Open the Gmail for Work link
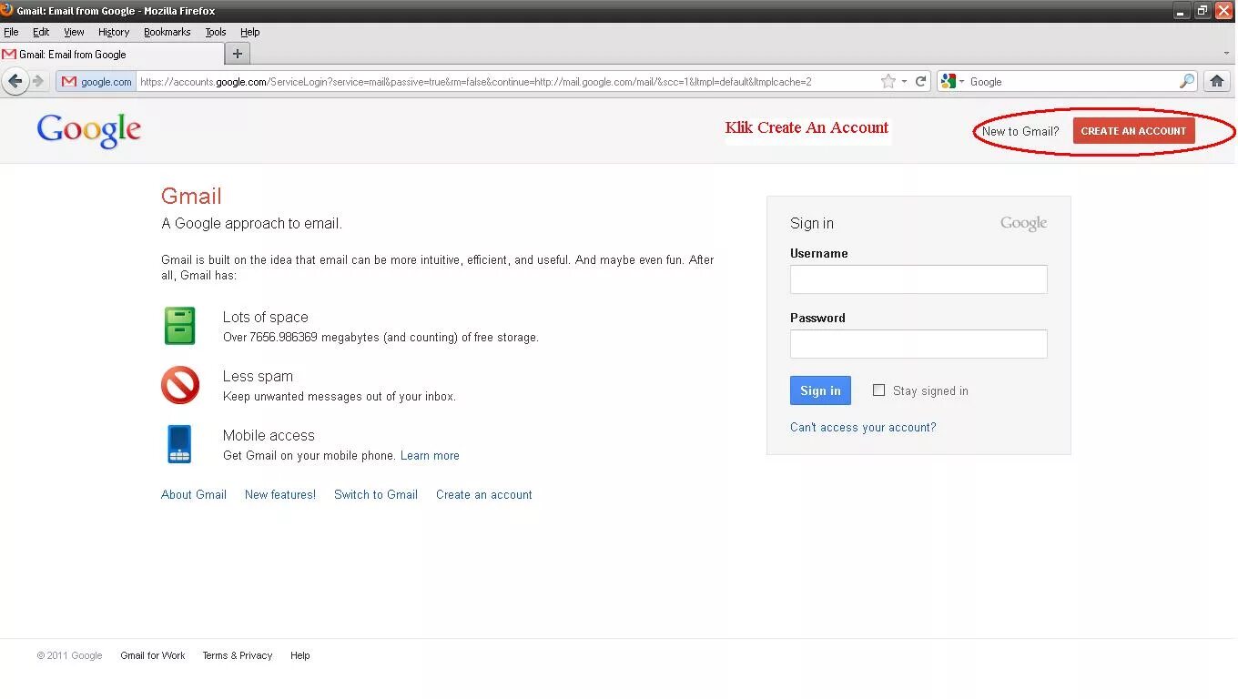 (x=153, y=655)
